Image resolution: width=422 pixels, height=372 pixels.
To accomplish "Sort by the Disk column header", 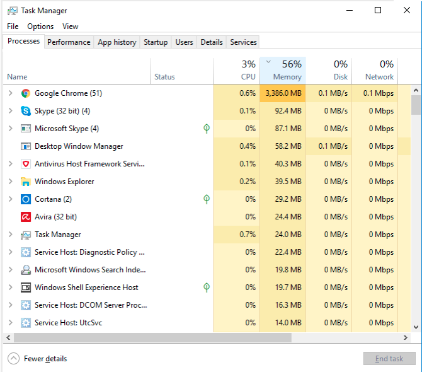I will pyautogui.click(x=329, y=71).
